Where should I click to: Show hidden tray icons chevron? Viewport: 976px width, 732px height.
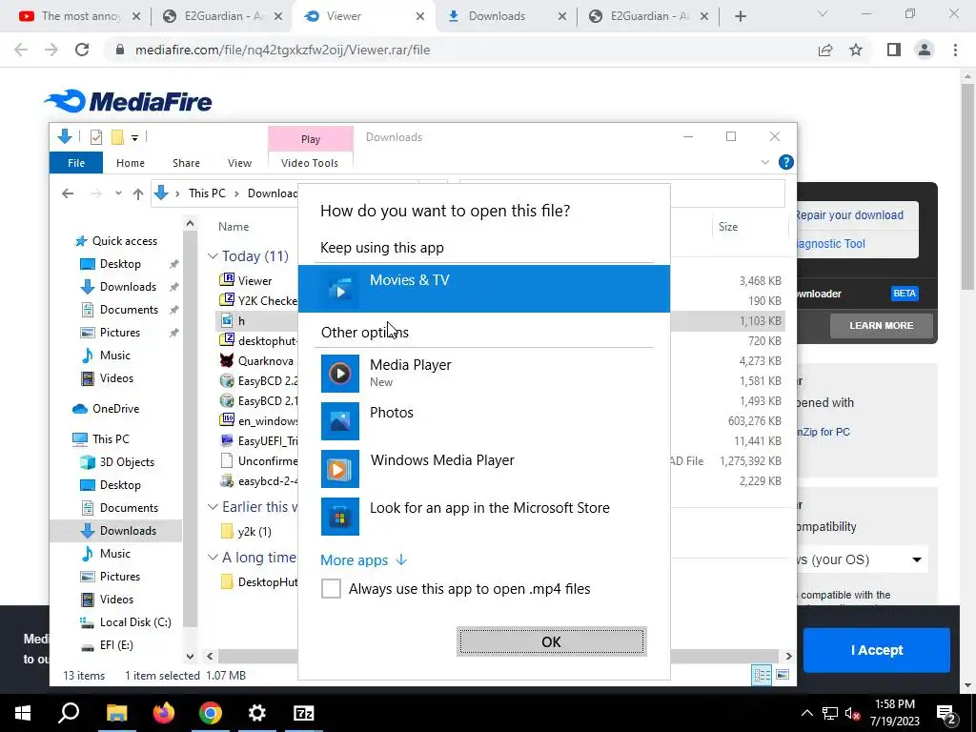coord(806,713)
